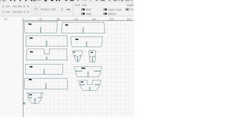Select the bottom-left part near origin marker
Viewport: 248px width, 139px height.
click(x=35, y=98)
